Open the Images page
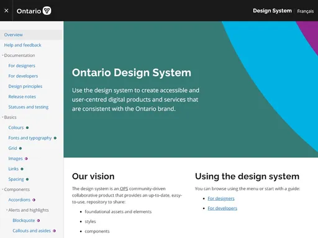The width and height of the screenshot is (318, 238). [16, 159]
